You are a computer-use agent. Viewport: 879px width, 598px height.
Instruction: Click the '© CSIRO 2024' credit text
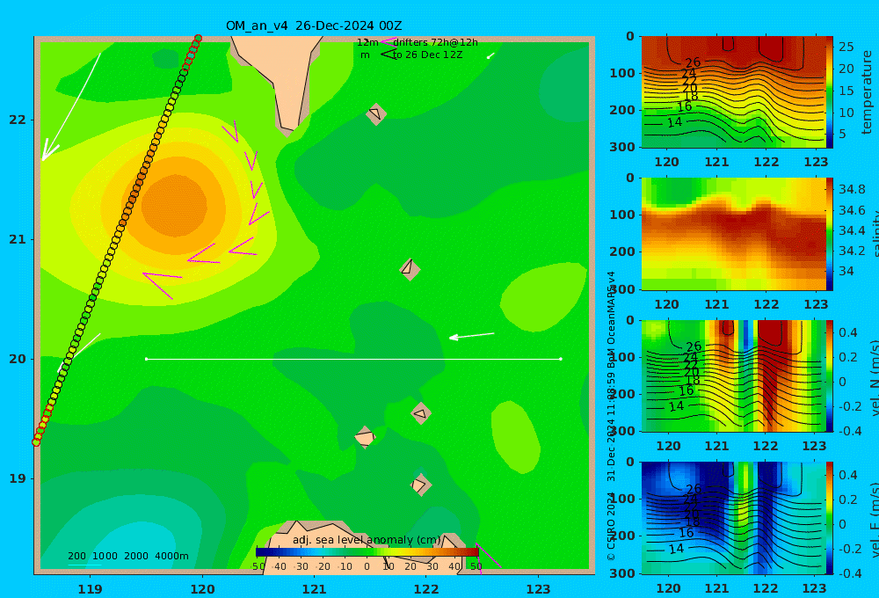pos(611,526)
